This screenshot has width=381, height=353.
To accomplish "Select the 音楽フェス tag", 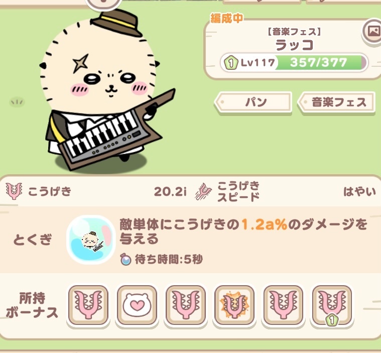I will (336, 102).
